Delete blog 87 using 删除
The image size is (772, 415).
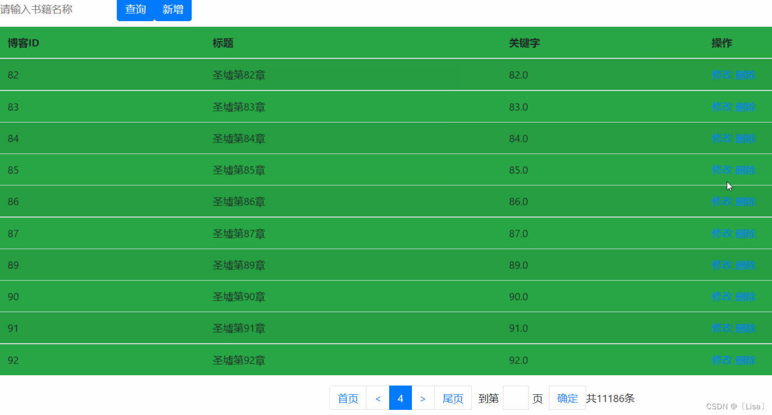(746, 233)
